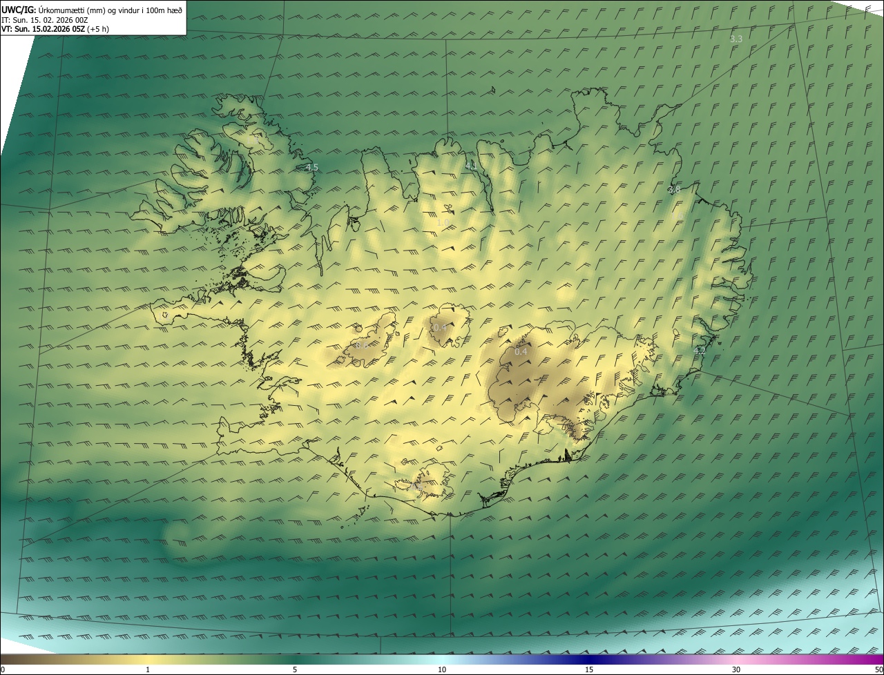Click the 'Úrkomumætti (mm) og vindur í 100m hæð' title
This screenshot has width=884, height=675.
coord(110,10)
